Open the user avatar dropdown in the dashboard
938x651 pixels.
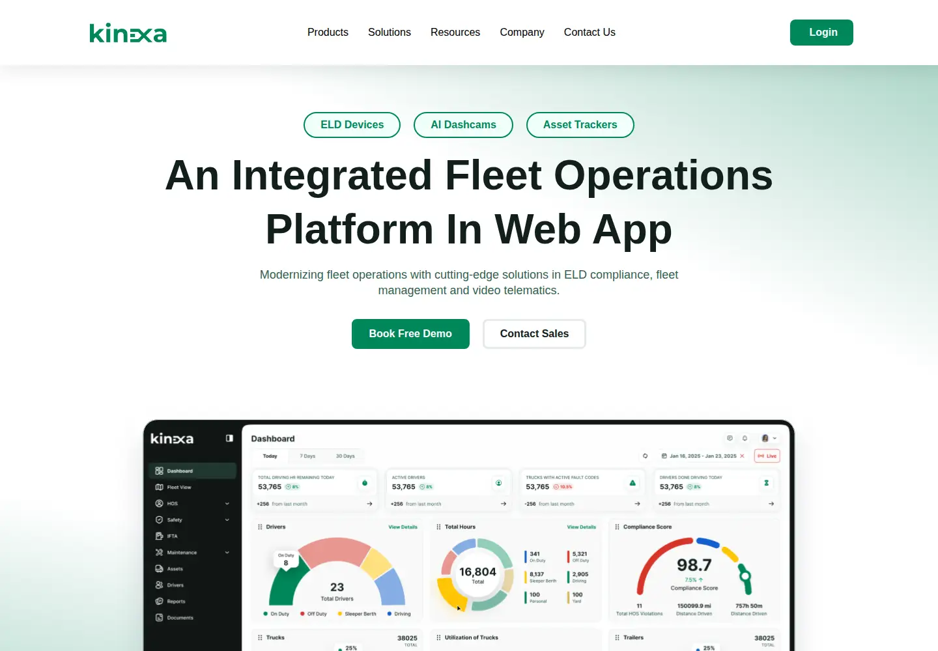pyautogui.click(x=769, y=438)
